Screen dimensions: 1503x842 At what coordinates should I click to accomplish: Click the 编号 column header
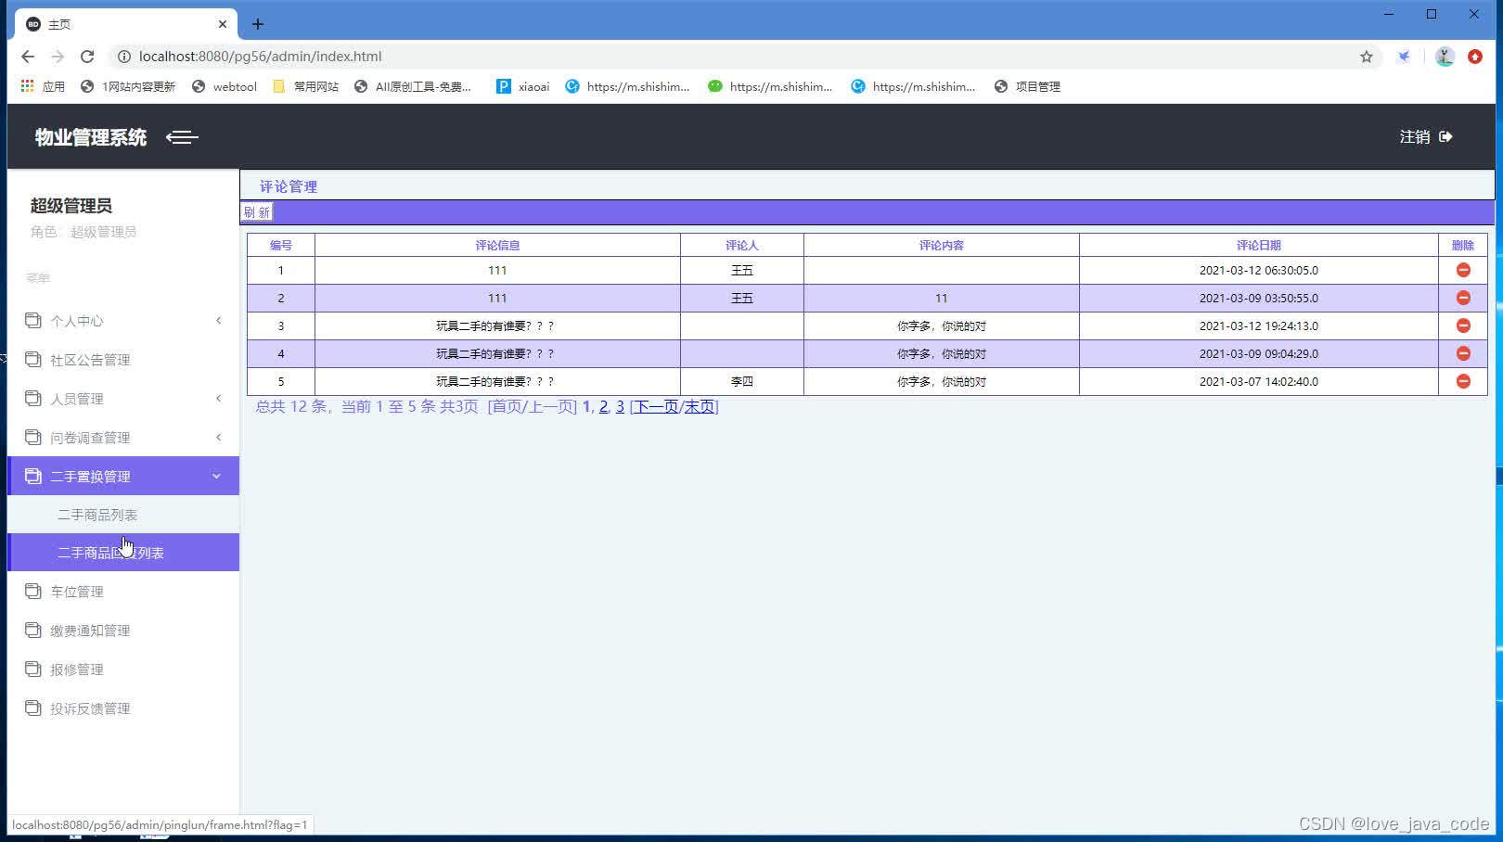pyautogui.click(x=281, y=245)
